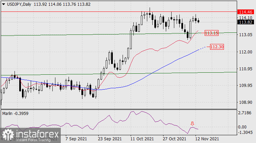The image size is (256, 143).
Task: Click the current price 113.82 marker
Action: [246, 22]
